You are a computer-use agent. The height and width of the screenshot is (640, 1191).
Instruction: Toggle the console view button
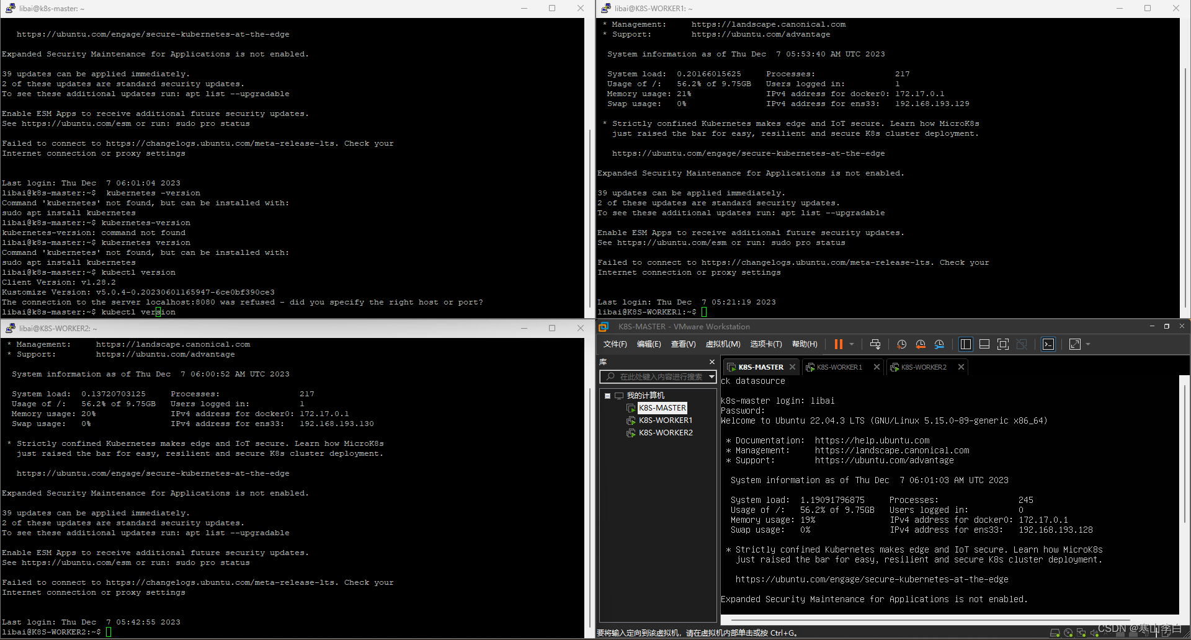pos(1048,344)
